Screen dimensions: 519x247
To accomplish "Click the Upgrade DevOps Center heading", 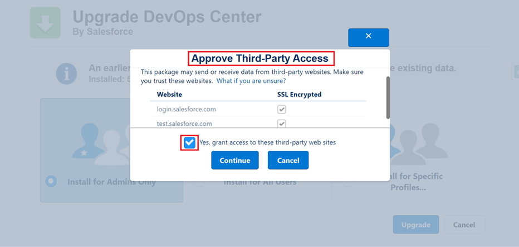I will (x=167, y=17).
